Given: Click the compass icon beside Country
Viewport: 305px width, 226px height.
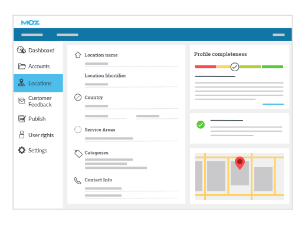Looking at the screenshot, I should coord(78,97).
